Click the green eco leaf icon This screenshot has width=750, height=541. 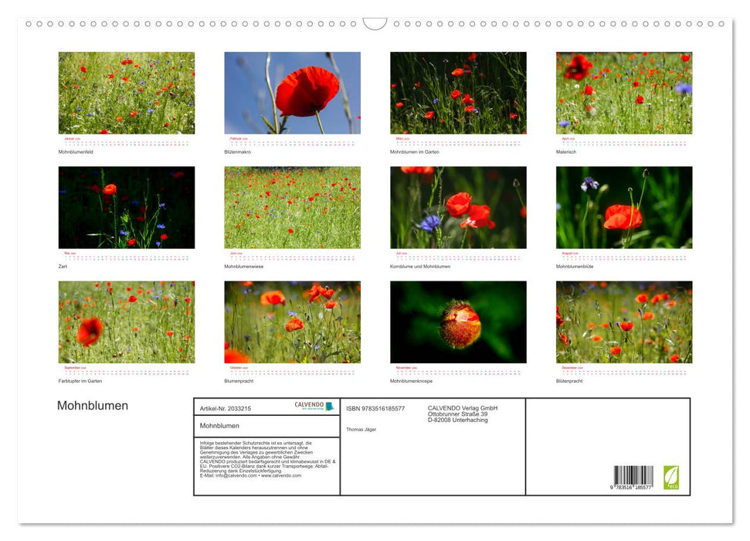(x=671, y=477)
